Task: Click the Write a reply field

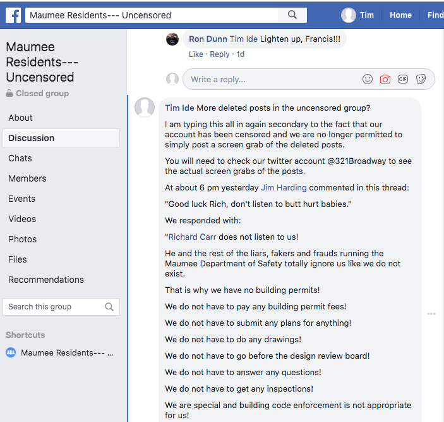Action: pos(272,79)
